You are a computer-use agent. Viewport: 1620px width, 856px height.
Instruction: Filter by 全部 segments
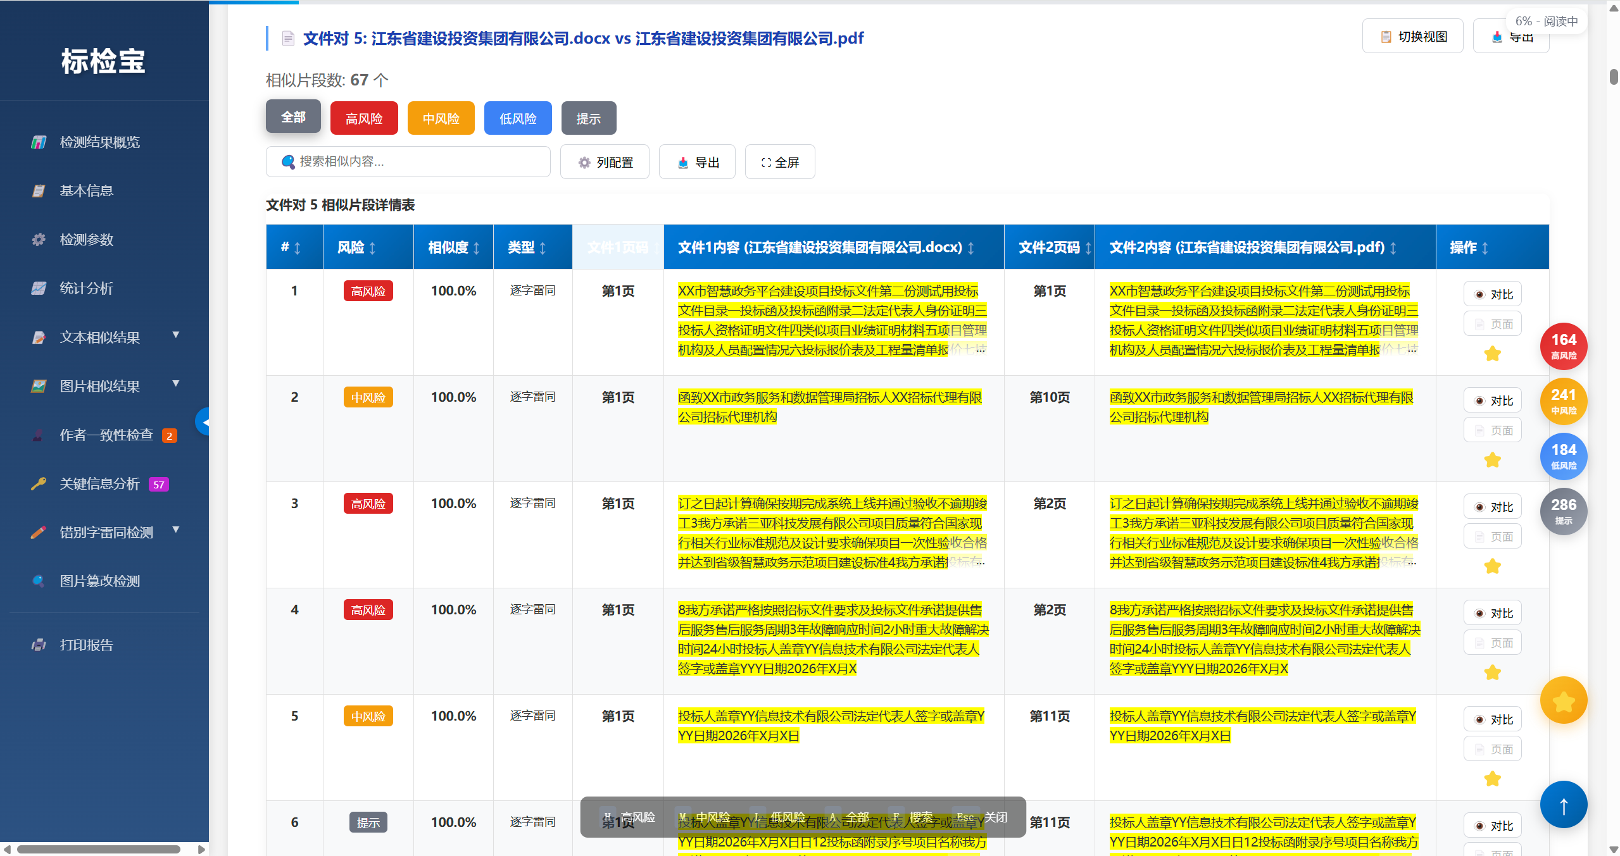click(x=293, y=117)
